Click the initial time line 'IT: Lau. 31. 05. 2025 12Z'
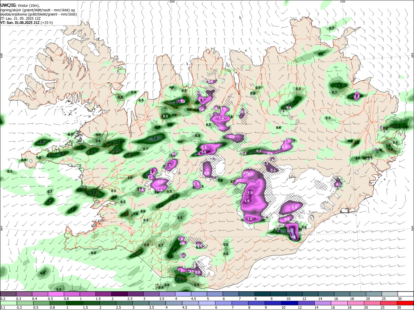Image resolution: width=414 pixels, height=310 pixels. [20, 18]
